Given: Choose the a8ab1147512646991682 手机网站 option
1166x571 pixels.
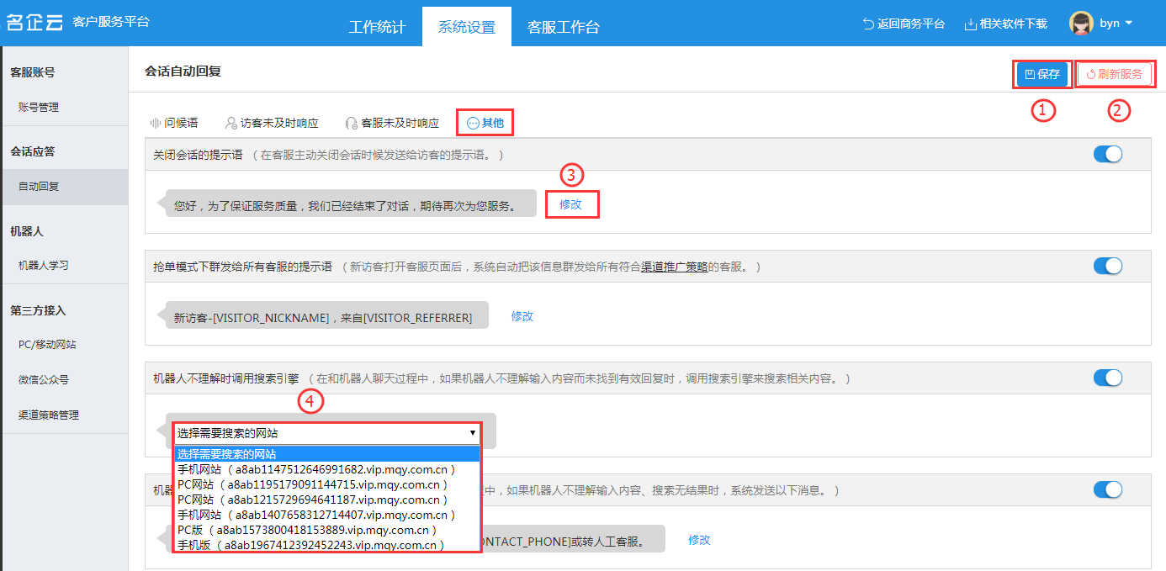Looking at the screenshot, I should pyautogui.click(x=316, y=469).
